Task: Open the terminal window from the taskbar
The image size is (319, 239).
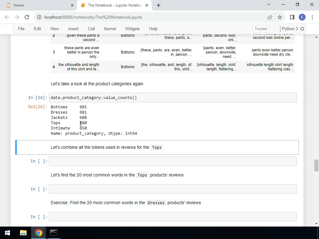Action: 53,232
